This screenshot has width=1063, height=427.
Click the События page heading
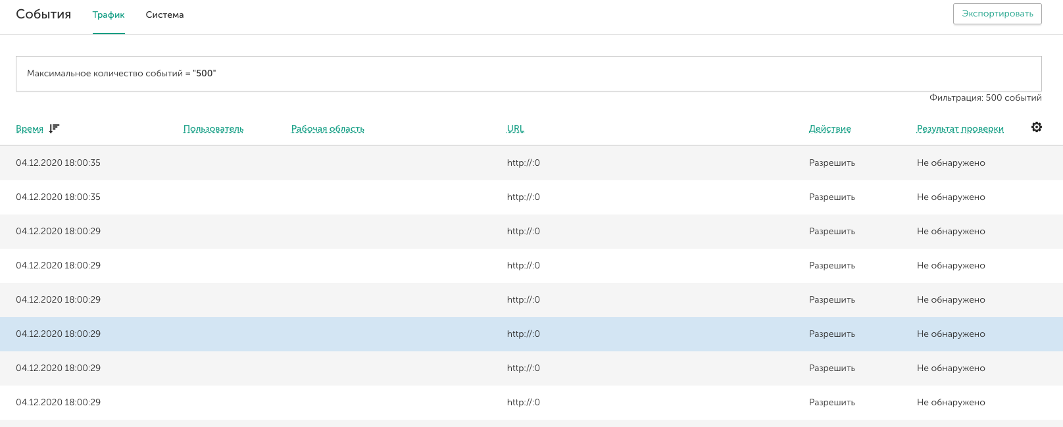43,14
